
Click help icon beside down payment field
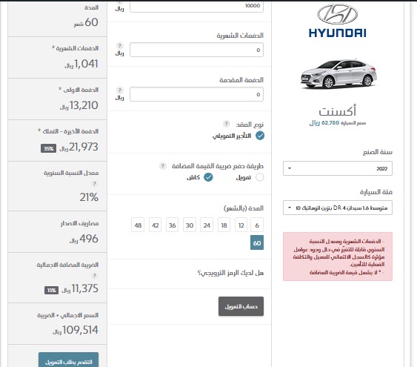pyautogui.click(x=120, y=90)
